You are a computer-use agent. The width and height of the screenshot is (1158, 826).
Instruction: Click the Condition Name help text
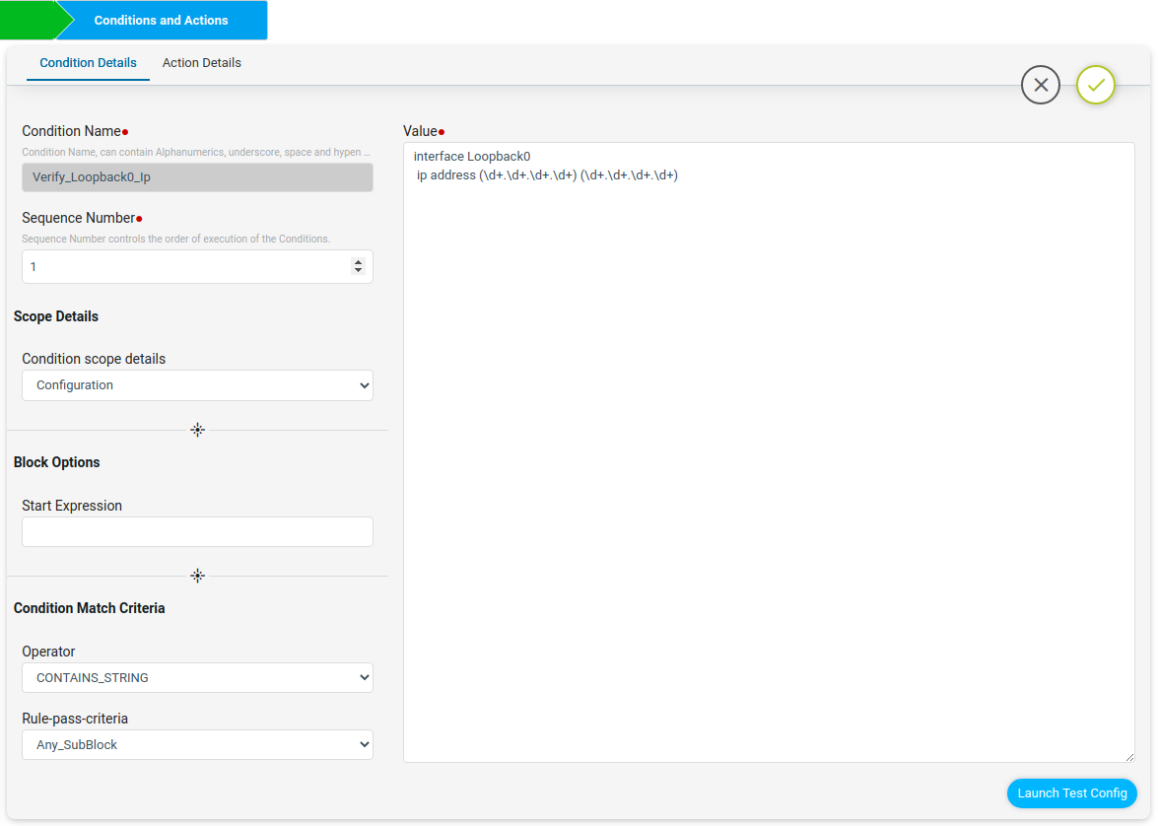tap(196, 152)
